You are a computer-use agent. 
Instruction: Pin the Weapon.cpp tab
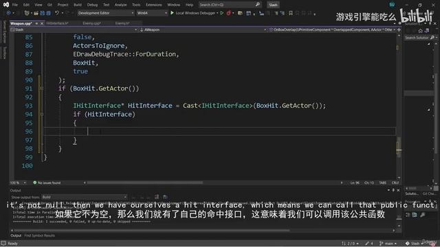[36, 23]
